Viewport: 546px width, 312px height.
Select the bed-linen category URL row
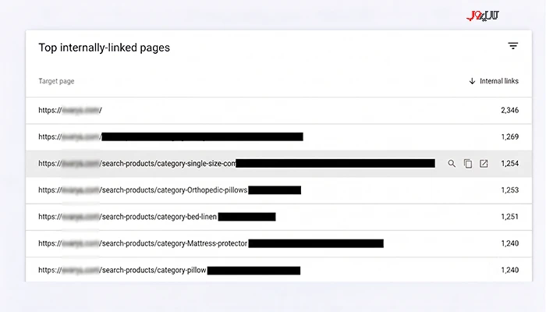(278, 217)
